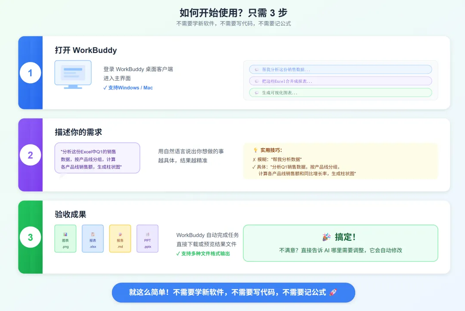465x311 pixels.
Task: Click the purple step 2 number badge
Action: [x=30, y=155]
